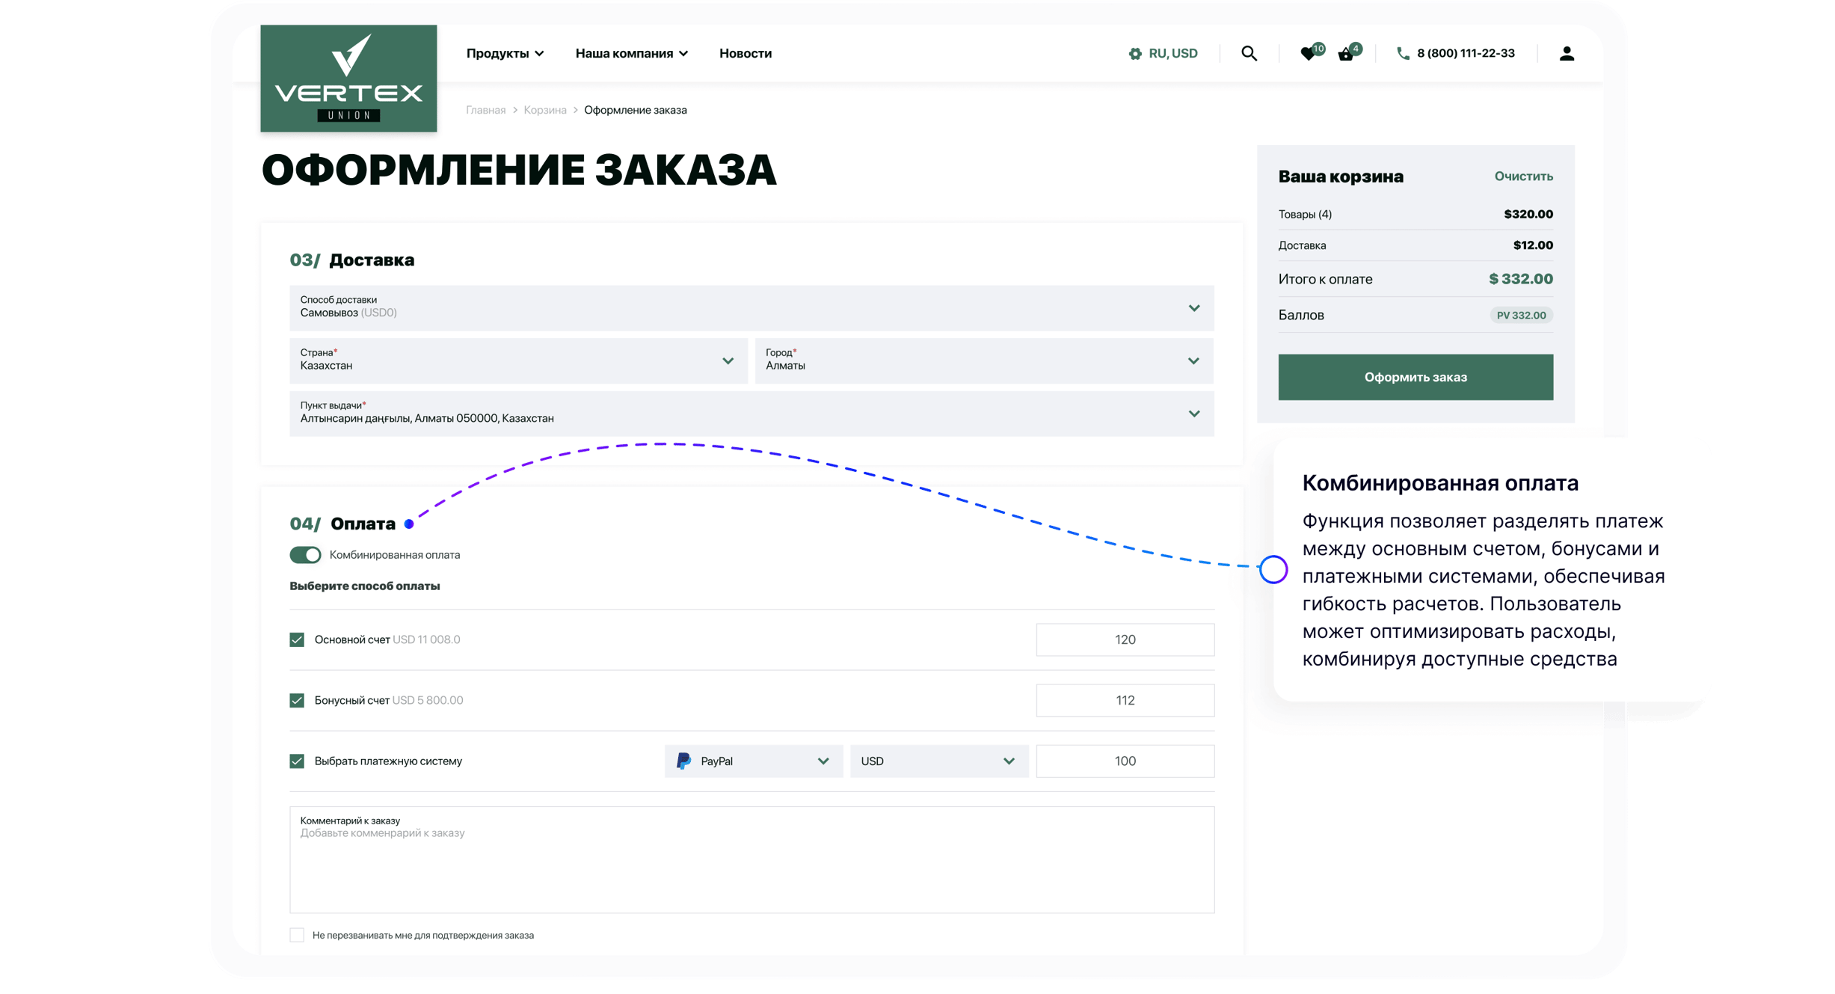
Task: Uncheck the Бонусный счет checkbox
Action: [298, 699]
